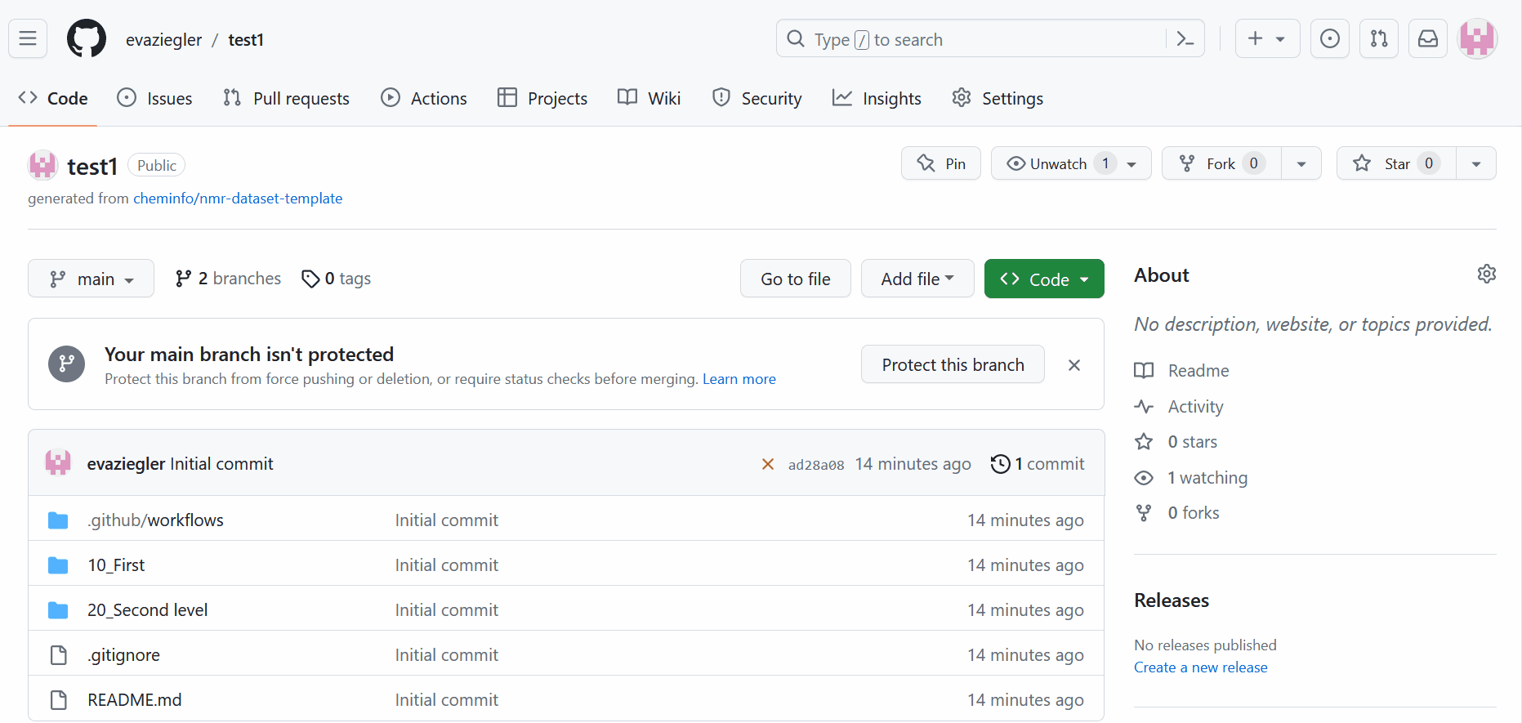Open the Settings tab
The width and height of the screenshot is (1522, 723).
pos(998,98)
